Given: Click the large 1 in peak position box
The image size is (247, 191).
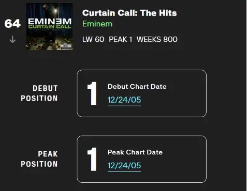Looking at the screenshot, I should pyautogui.click(x=92, y=159).
